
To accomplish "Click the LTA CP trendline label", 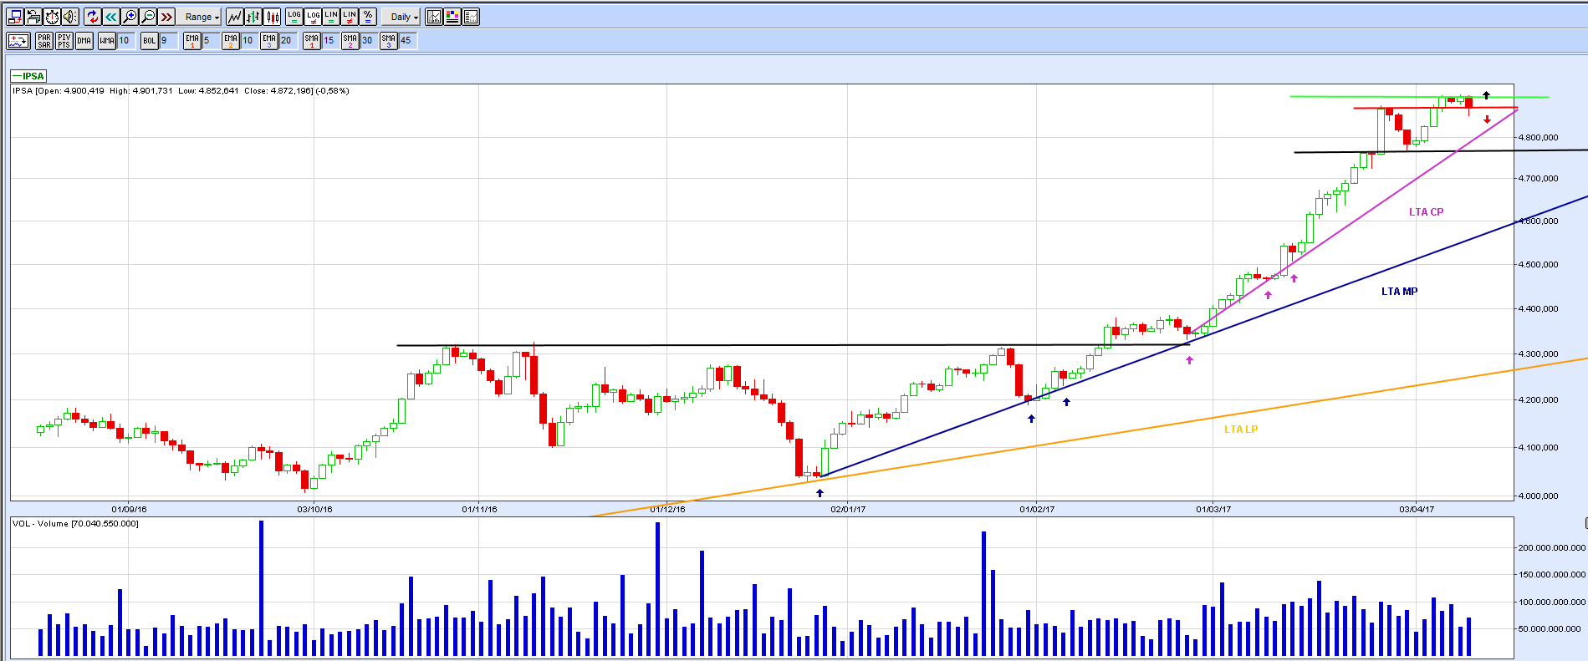I will click(1426, 212).
